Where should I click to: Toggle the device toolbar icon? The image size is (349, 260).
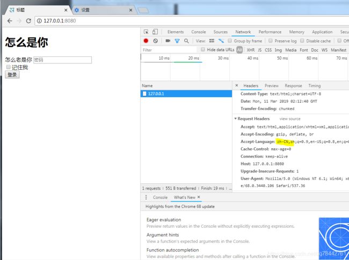(155, 32)
